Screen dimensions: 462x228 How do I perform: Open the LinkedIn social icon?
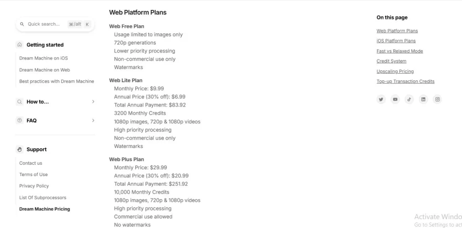[x=423, y=99]
